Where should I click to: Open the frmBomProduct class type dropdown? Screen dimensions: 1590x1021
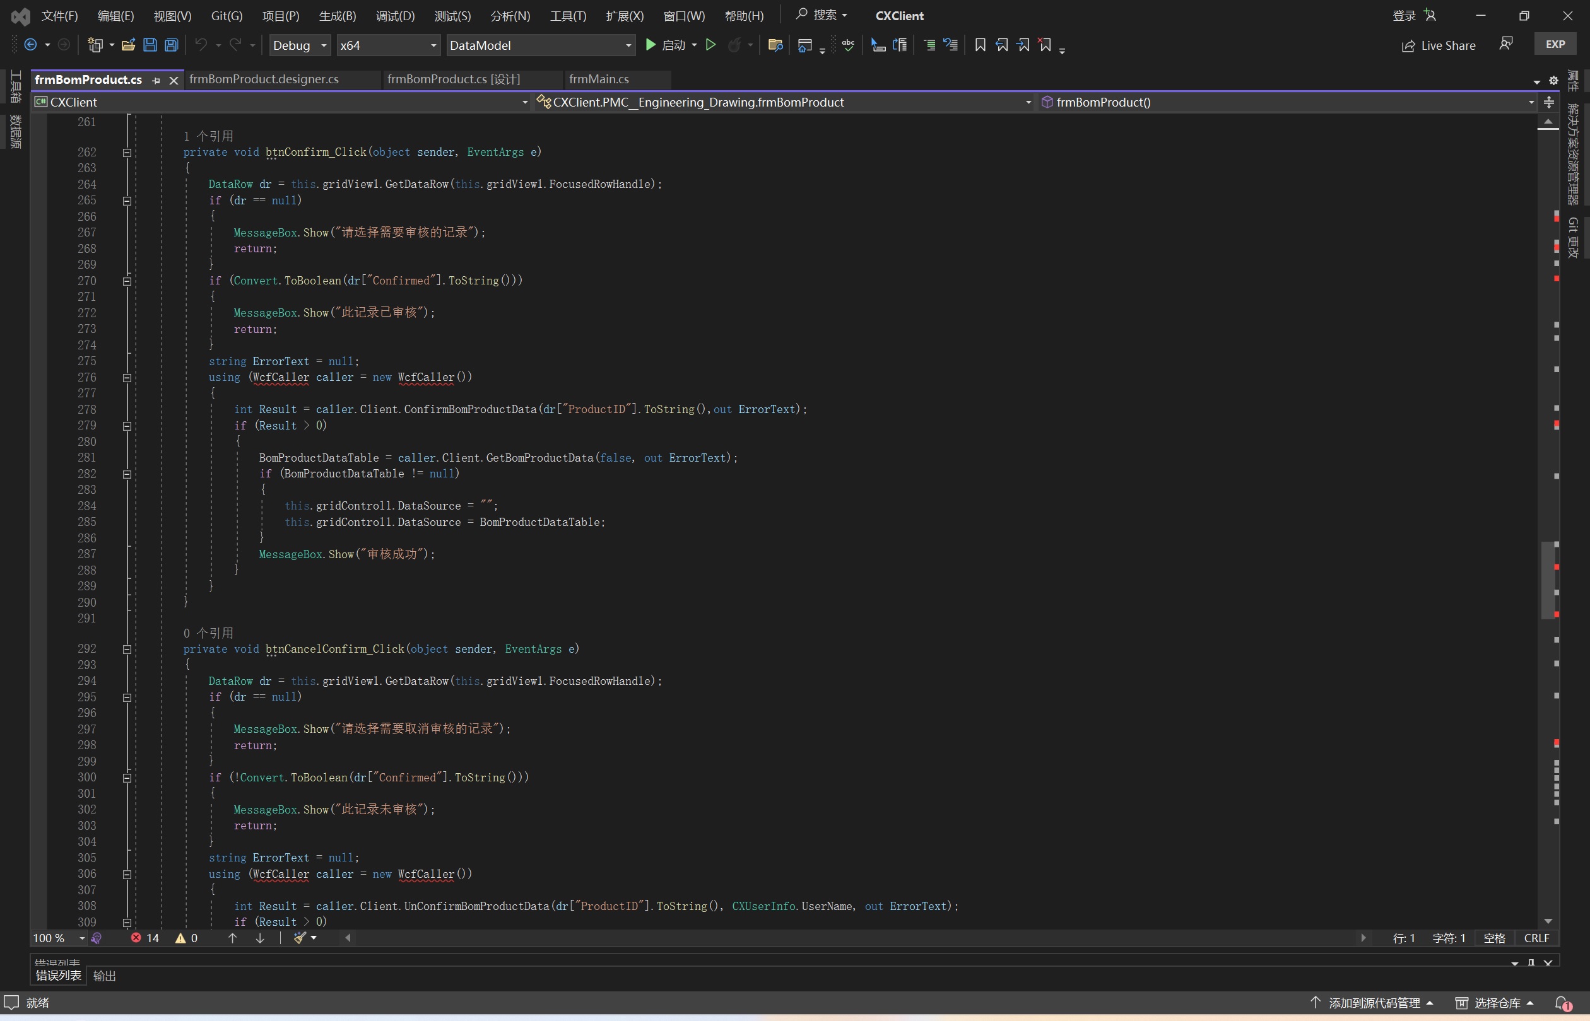(x=784, y=102)
